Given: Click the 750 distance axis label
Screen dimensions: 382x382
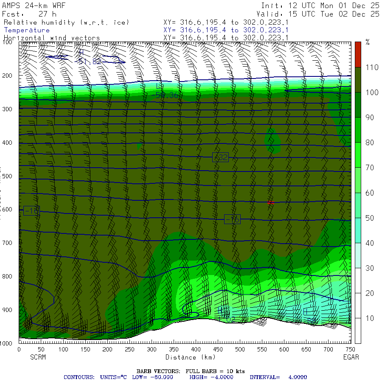Looking at the screenshot, I should tap(350, 350).
